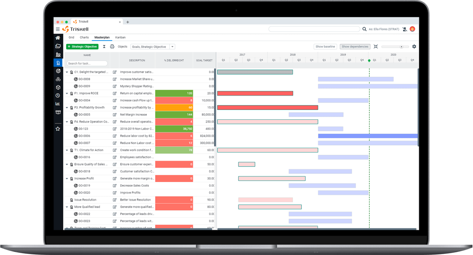The width and height of the screenshot is (473, 255).
Task: Click the Search for task field
Action: tap(87, 63)
